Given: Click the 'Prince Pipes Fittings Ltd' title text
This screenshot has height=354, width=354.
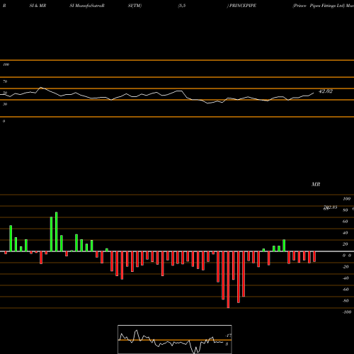Looking at the screenshot, I should 319,6.
